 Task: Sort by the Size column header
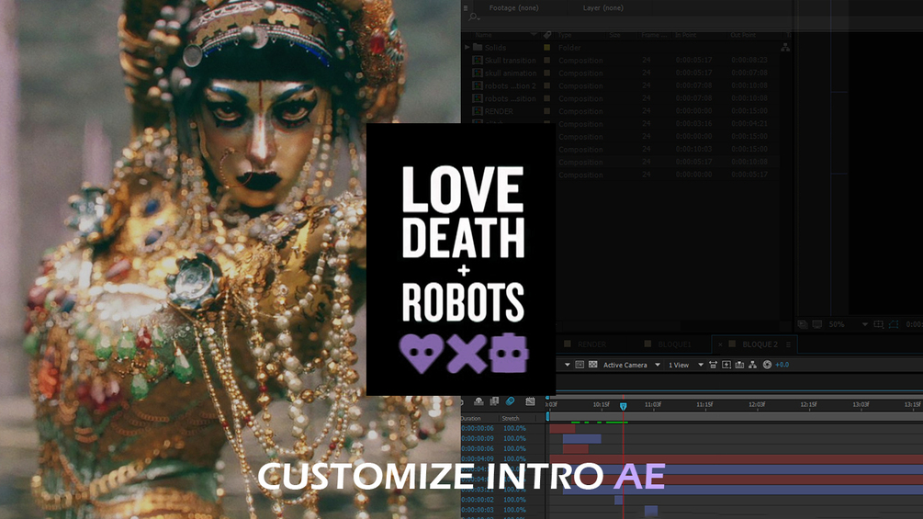[614, 35]
